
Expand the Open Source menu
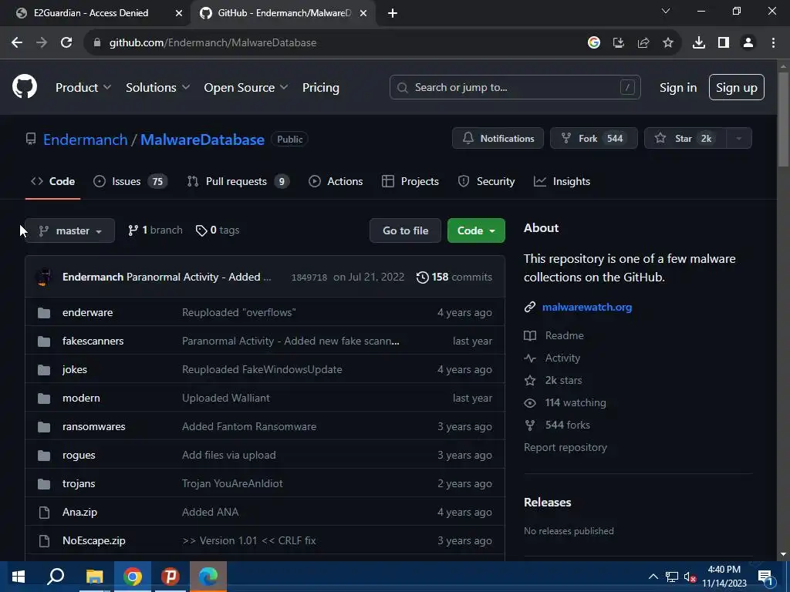coord(246,87)
